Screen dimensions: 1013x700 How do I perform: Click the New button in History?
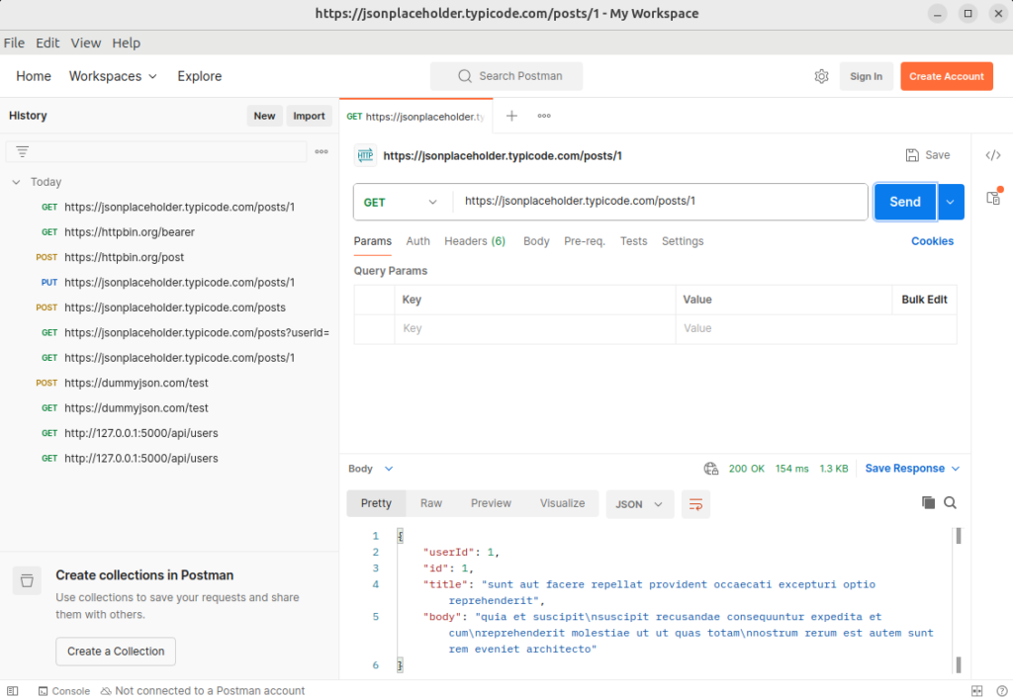[264, 116]
